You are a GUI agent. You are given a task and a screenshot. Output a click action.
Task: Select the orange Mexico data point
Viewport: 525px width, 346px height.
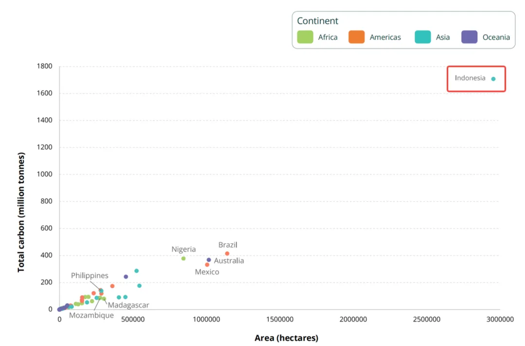pos(207,265)
